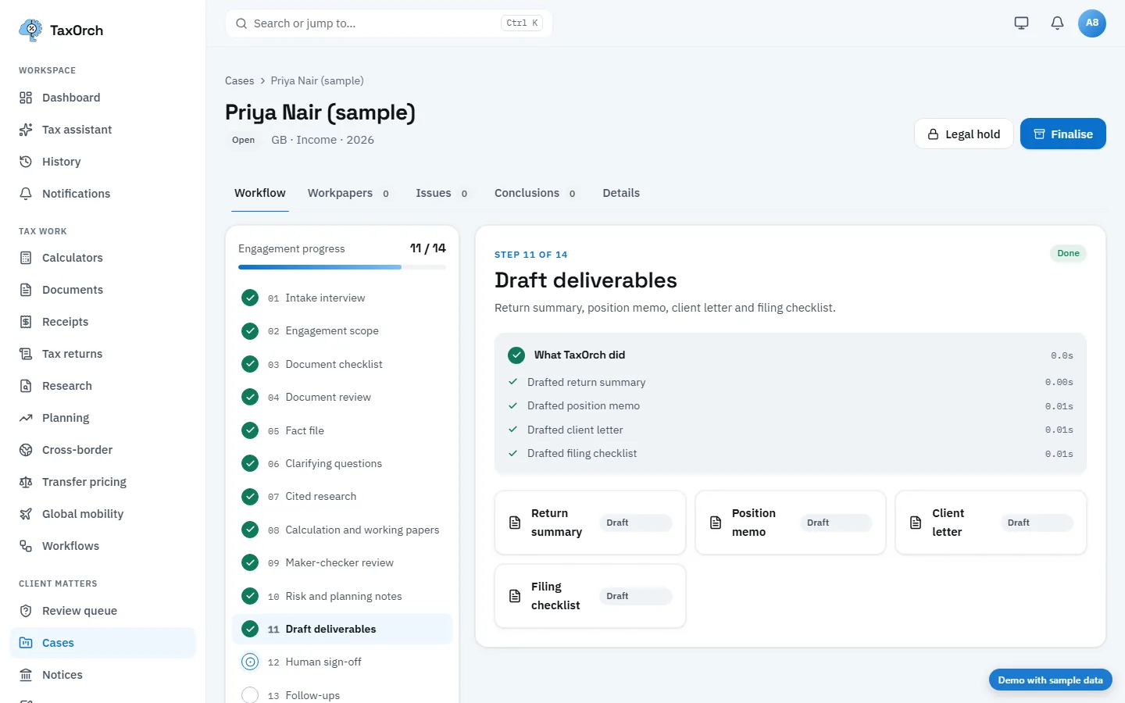This screenshot has height=703, width=1125.
Task: Click the Review queue shield icon
Action: (x=26, y=611)
